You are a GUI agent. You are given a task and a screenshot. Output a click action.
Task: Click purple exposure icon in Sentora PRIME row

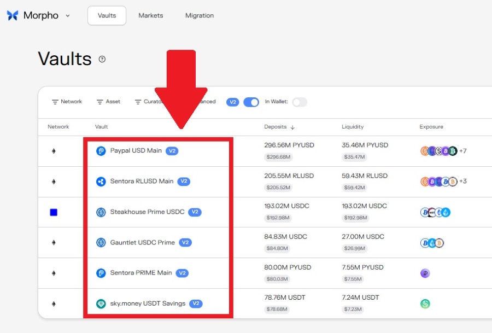tap(425, 273)
